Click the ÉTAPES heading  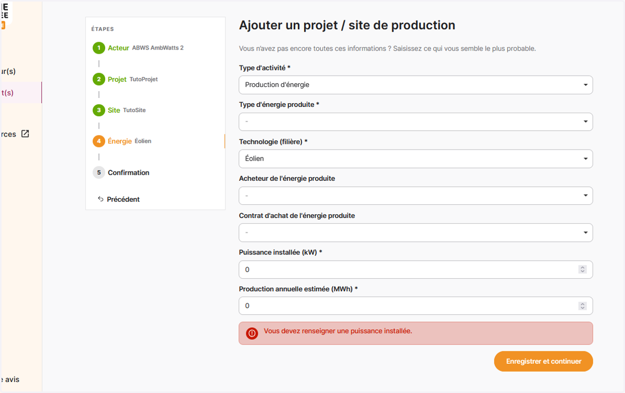coord(103,29)
